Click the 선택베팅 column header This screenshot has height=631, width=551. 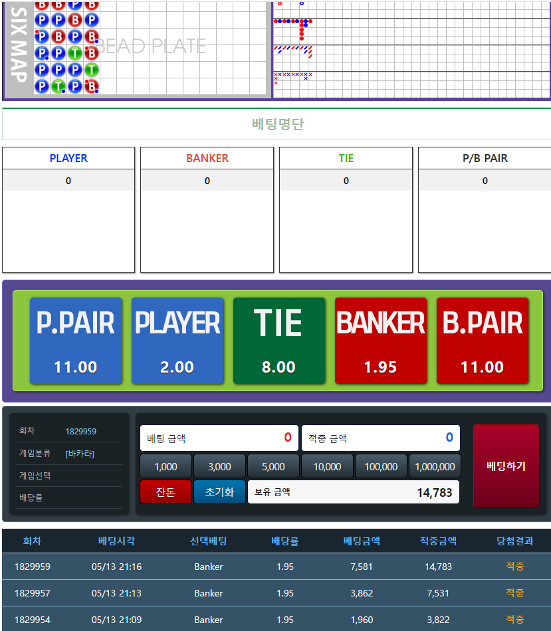click(208, 541)
